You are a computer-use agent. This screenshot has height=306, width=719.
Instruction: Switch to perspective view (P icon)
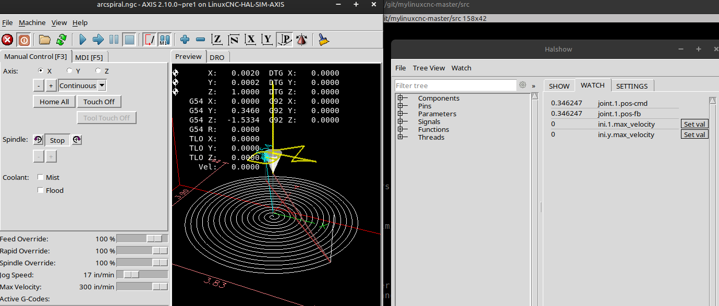(285, 40)
